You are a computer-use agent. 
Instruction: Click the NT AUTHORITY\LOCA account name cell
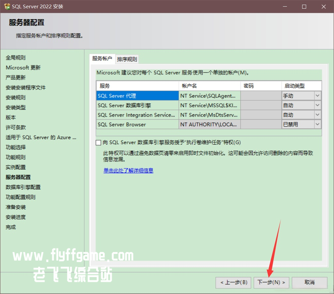click(x=210, y=124)
